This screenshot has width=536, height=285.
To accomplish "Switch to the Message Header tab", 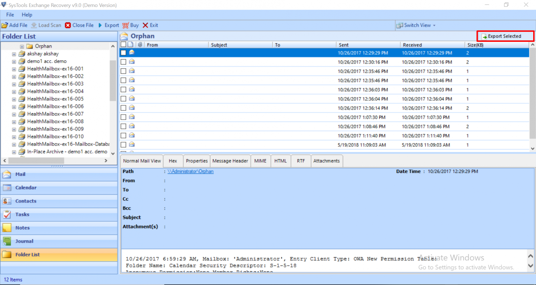I will click(x=230, y=161).
